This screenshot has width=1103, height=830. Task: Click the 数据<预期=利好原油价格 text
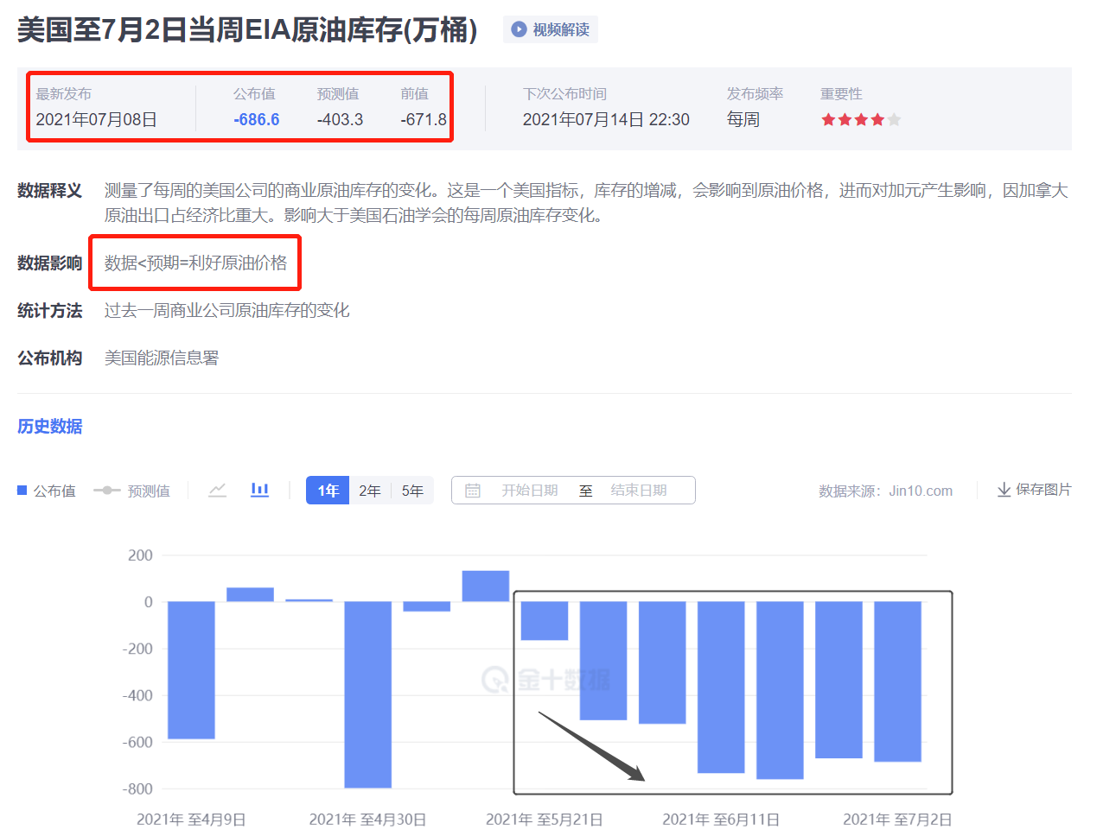195,263
